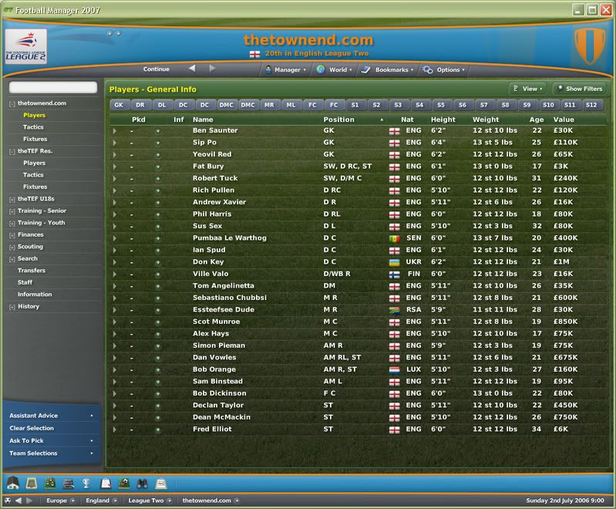Click the forward arrow next to Continue
The height and width of the screenshot is (509, 616).
(x=212, y=69)
